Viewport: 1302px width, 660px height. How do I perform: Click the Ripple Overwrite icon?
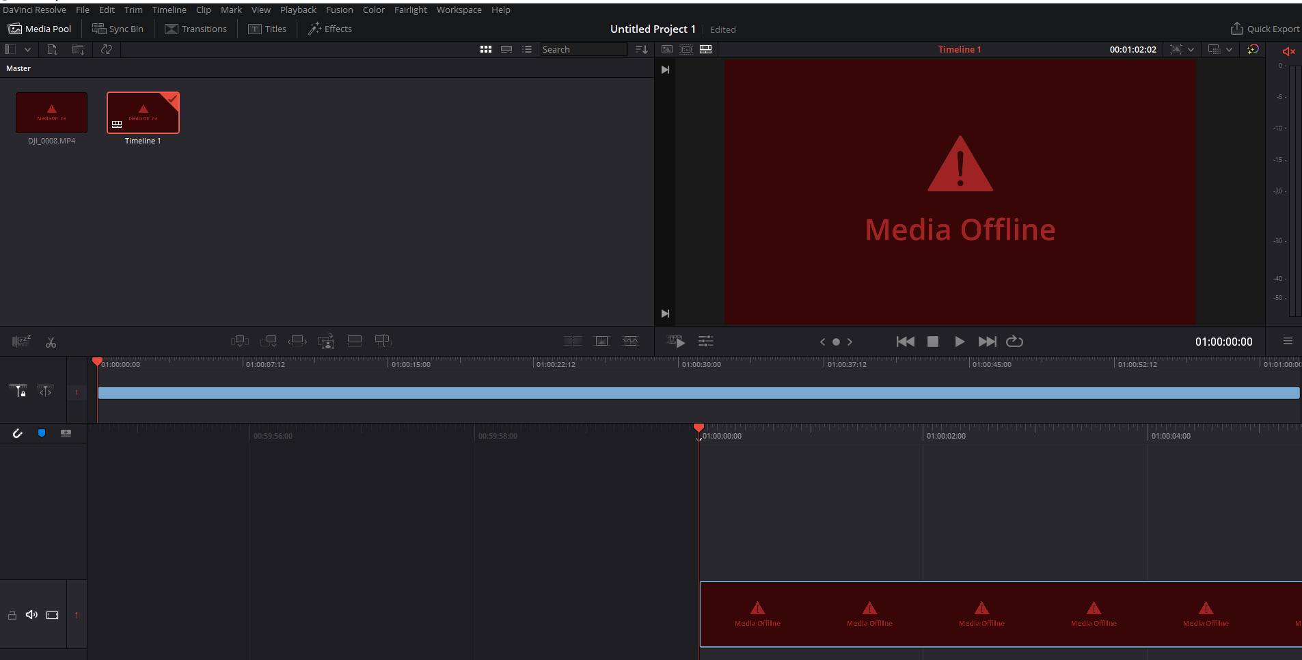[x=297, y=341]
